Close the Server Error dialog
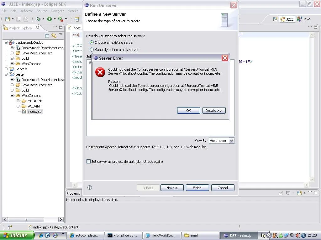The image size is (321, 240). pyautogui.click(x=225, y=58)
